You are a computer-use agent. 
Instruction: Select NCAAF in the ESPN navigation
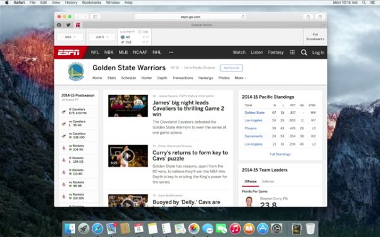(140, 52)
